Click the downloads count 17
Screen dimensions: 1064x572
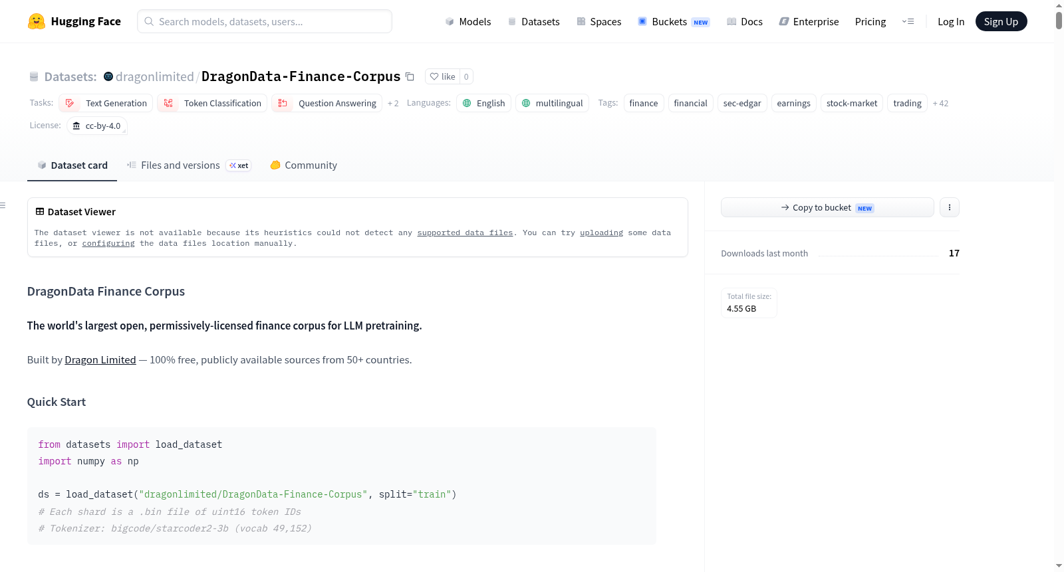[x=954, y=253]
